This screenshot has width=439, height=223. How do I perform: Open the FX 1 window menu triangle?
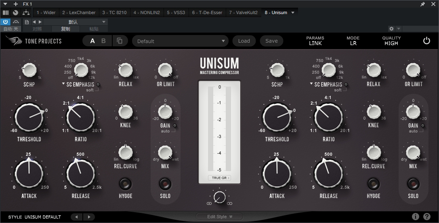(5, 4)
